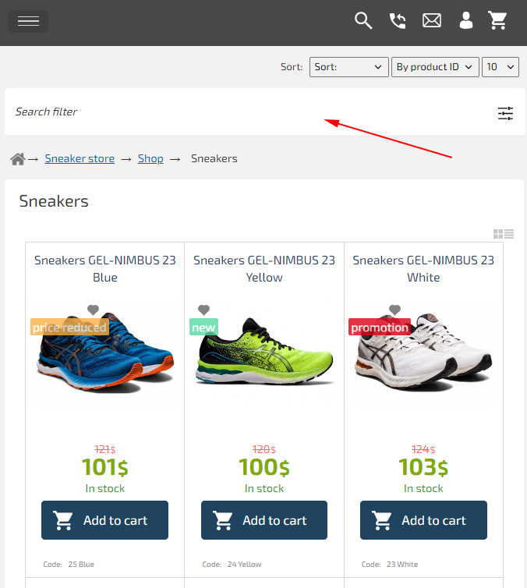The height and width of the screenshot is (588, 527).
Task: Open the Sort direction dropdown
Action: click(x=348, y=67)
